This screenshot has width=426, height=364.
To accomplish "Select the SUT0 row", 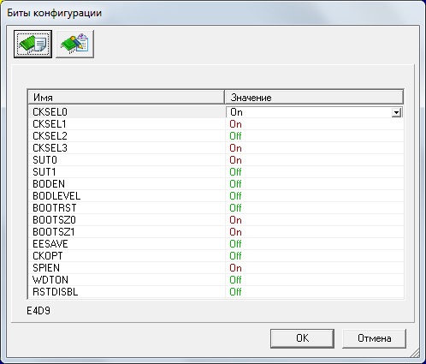I will pyautogui.click(x=216, y=160).
